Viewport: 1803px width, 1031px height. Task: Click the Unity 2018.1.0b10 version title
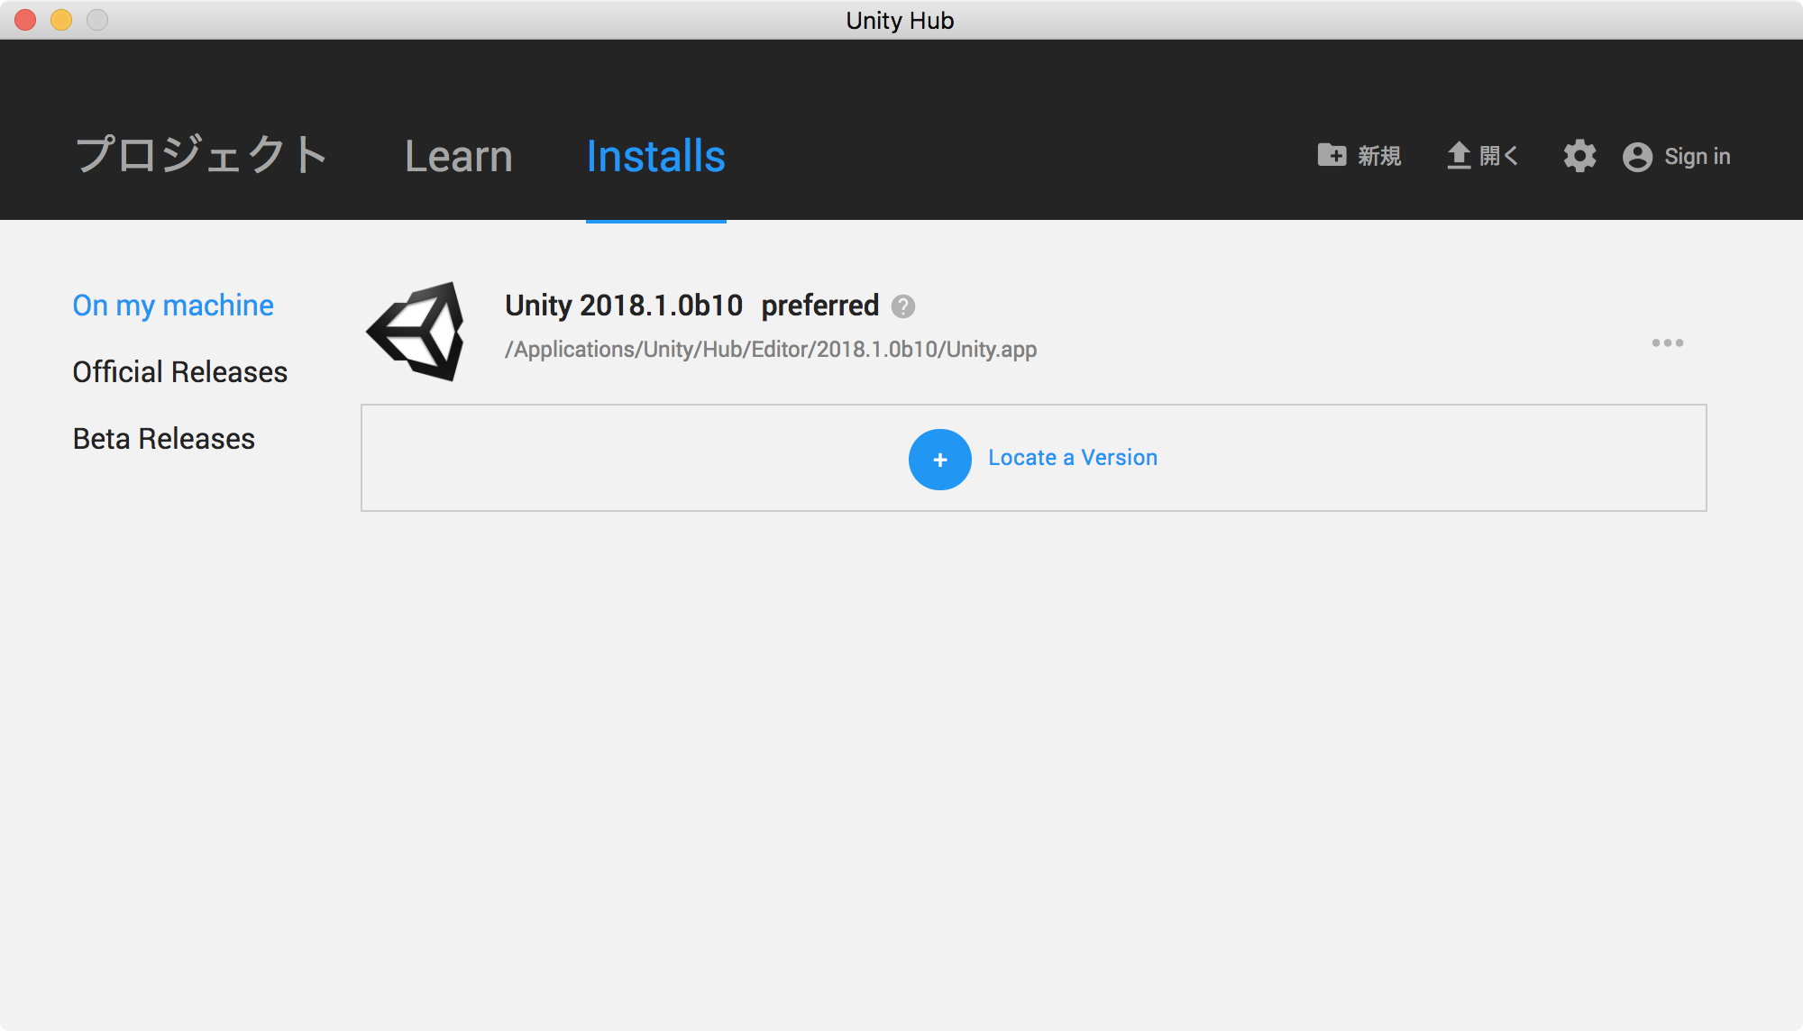coord(624,306)
